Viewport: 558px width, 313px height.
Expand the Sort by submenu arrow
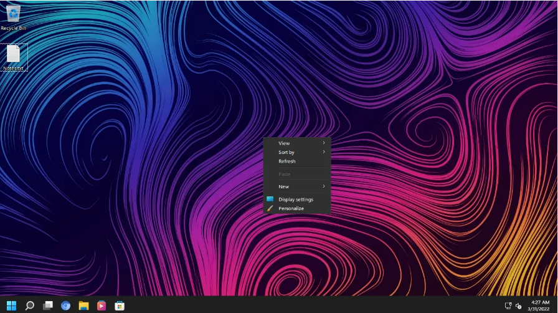(x=324, y=152)
